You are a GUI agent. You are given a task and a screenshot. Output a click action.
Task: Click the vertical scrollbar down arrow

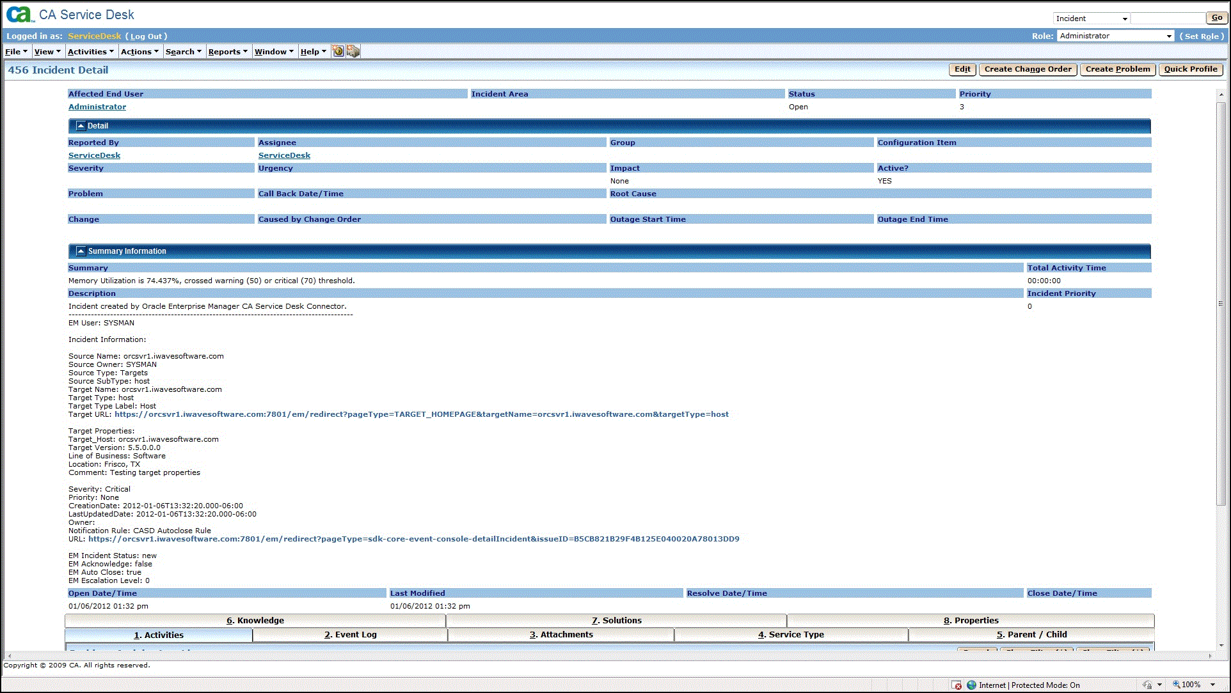pyautogui.click(x=1221, y=646)
